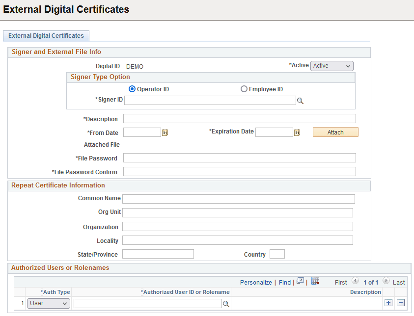
Task: Open the Auth Type dropdown showing User
Action: pos(48,303)
